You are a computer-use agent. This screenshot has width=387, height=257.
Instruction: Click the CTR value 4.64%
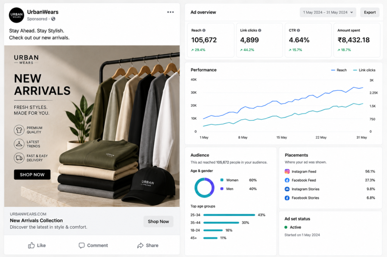pos(299,40)
